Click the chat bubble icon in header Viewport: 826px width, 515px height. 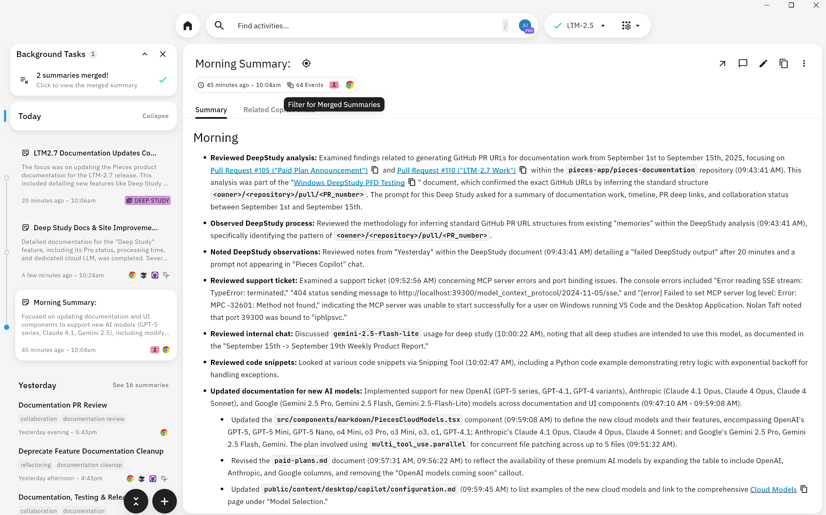[x=743, y=63]
